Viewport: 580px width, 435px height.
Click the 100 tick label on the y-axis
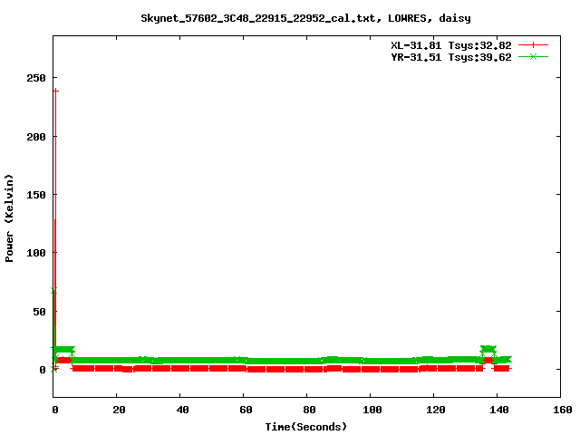click(35, 253)
